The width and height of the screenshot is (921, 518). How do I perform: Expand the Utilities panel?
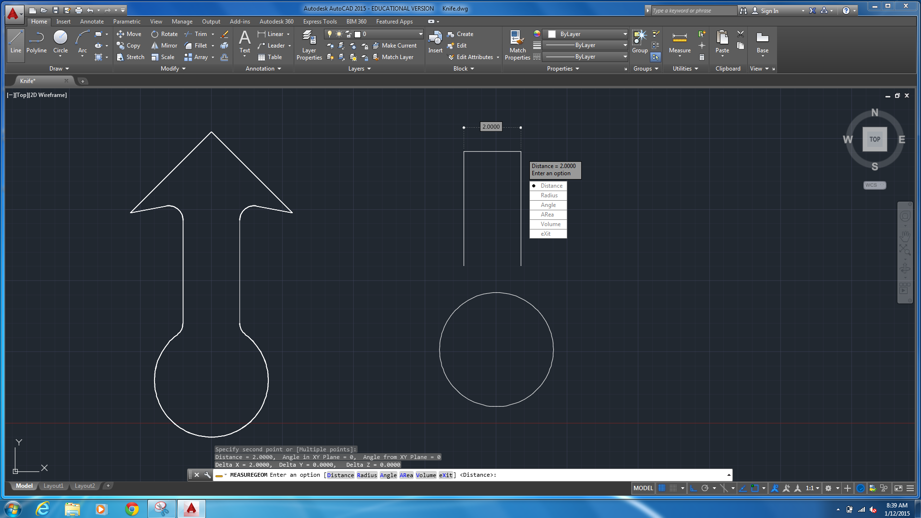pyautogui.click(x=685, y=69)
